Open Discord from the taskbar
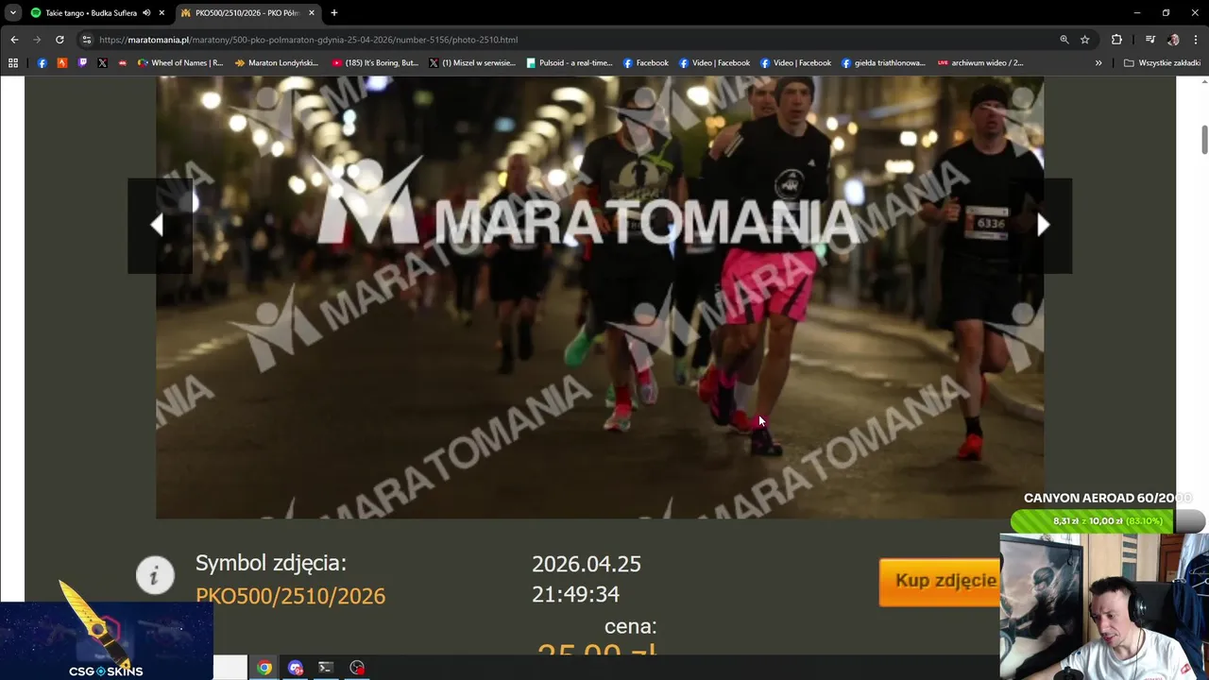Image resolution: width=1209 pixels, height=680 pixels. pos(296,668)
